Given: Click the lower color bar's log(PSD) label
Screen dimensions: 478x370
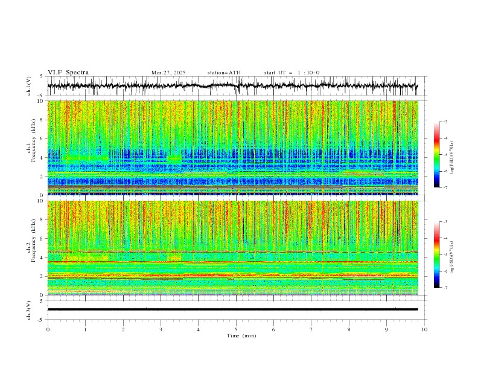Looking at the screenshot, I should pyautogui.click(x=451, y=258).
